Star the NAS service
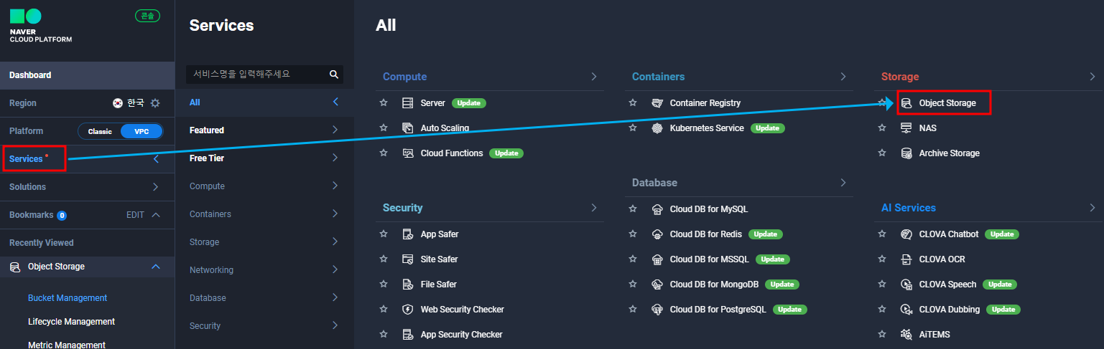 point(882,128)
